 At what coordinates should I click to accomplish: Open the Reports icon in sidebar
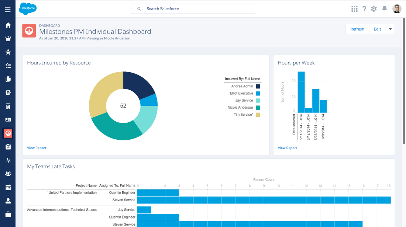(8, 147)
